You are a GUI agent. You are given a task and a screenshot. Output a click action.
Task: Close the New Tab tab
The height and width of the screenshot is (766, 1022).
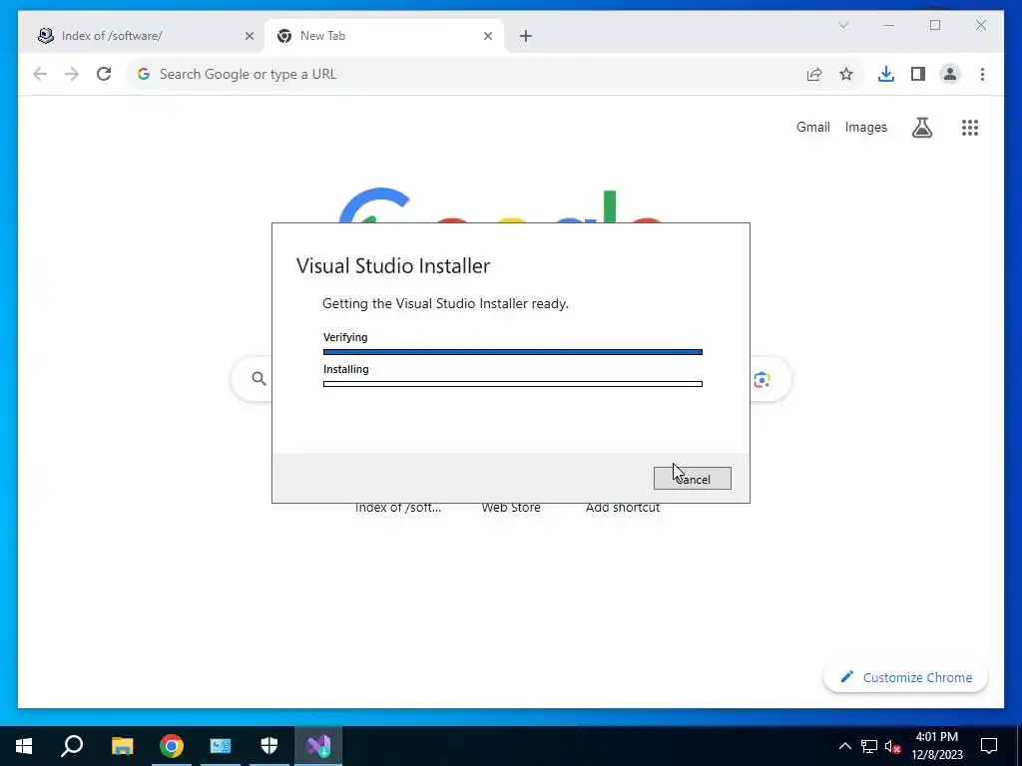tap(487, 36)
